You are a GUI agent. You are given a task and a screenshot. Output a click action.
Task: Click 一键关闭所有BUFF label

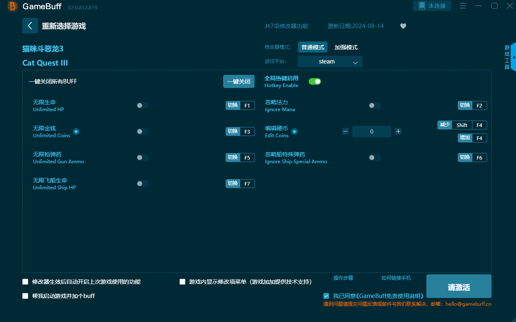tap(53, 81)
